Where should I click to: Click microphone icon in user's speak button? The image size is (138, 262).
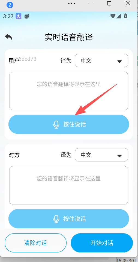pos(56,124)
